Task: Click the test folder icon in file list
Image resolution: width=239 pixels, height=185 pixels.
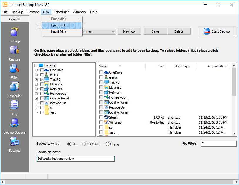Action: (106, 132)
